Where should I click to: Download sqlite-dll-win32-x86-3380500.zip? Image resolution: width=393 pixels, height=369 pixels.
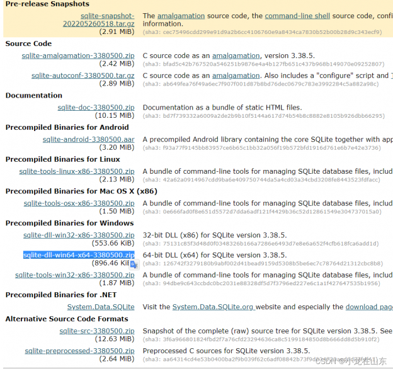coord(79,236)
